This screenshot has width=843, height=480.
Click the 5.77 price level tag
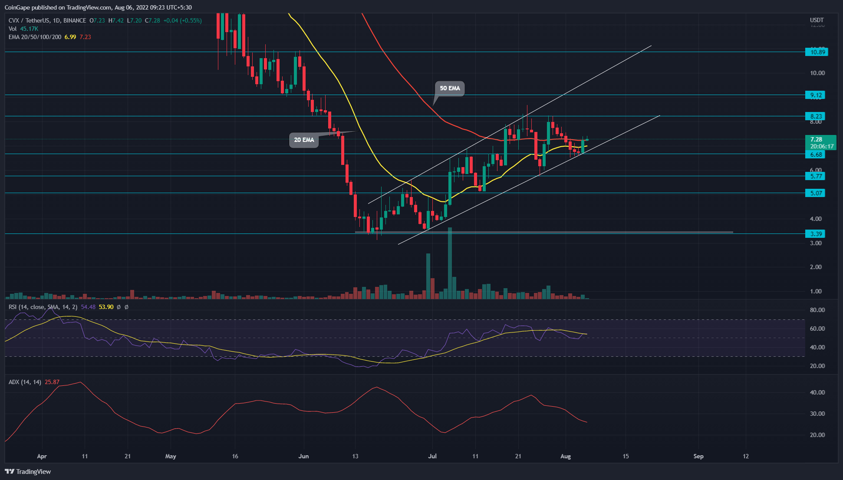click(816, 176)
